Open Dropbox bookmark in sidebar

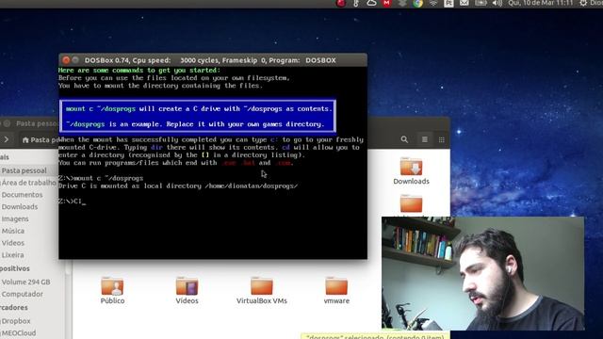(16, 321)
